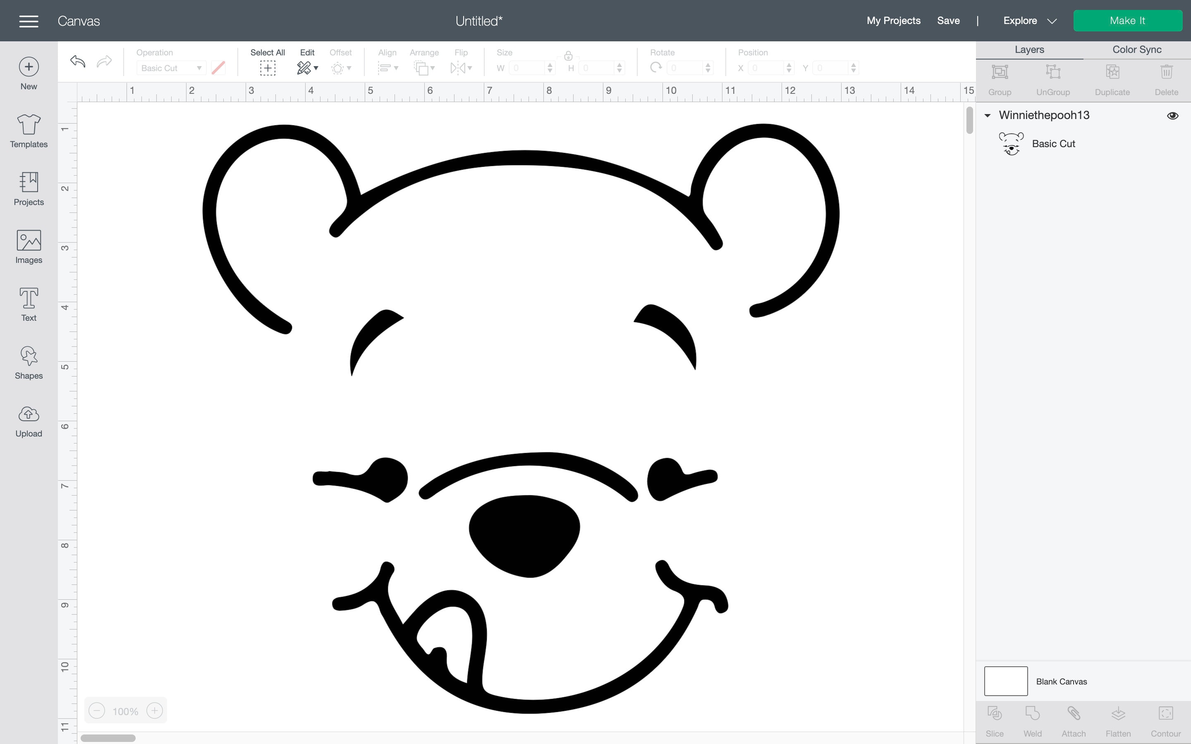Screen dimensions: 1191x744
Task: Open the Projects panel
Action: [29, 189]
